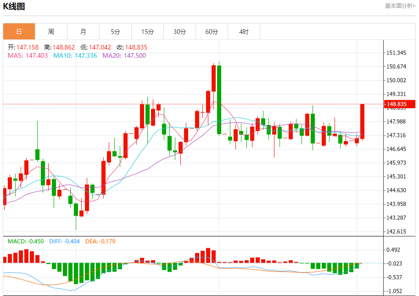Click the 142.615 axis label
This screenshot has width=419, height=296.
point(397,231)
